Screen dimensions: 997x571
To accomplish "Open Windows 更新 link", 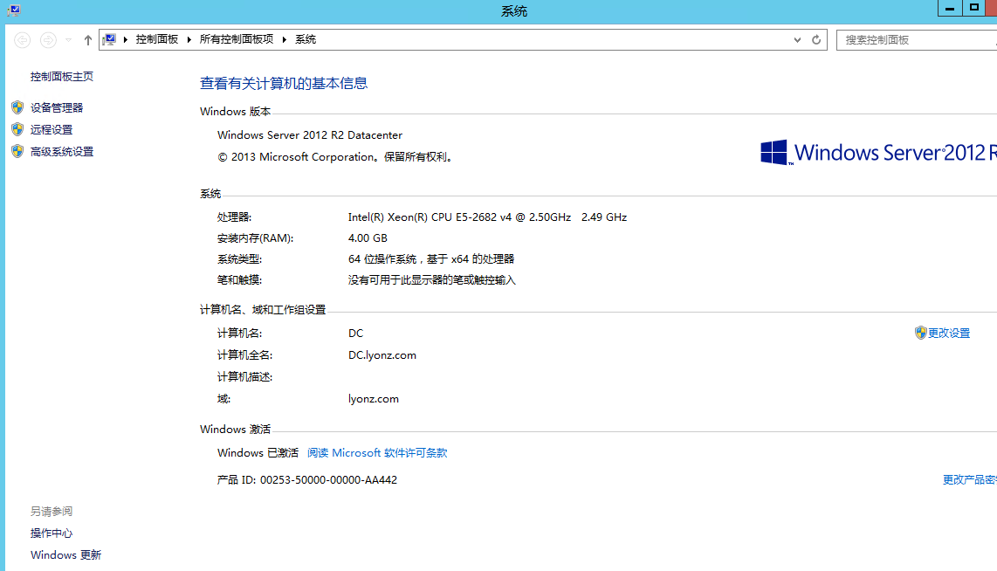I will pyautogui.click(x=65, y=555).
